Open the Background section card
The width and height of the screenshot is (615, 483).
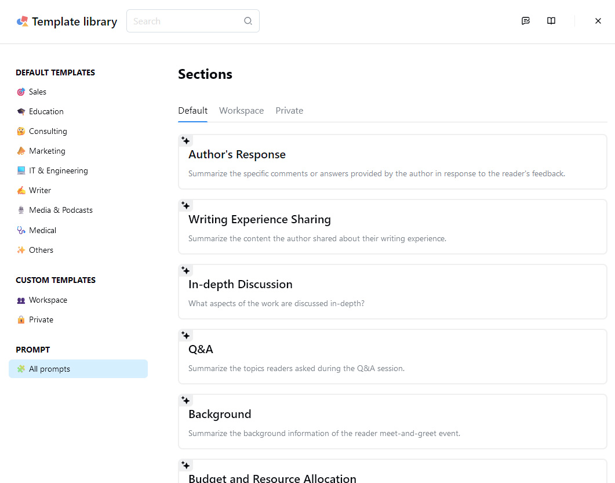click(x=392, y=422)
